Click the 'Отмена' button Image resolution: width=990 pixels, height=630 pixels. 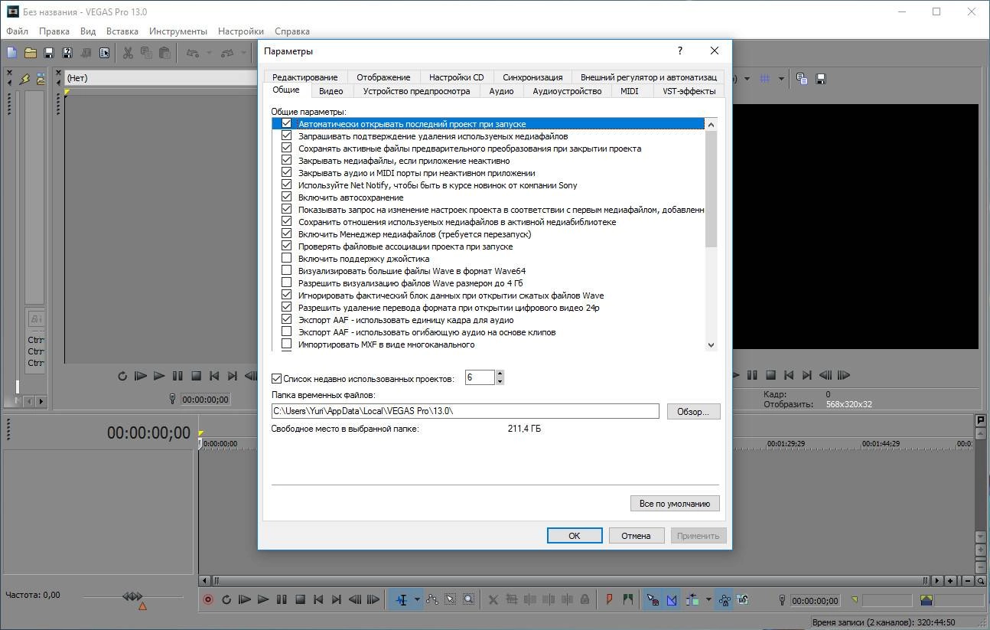(x=636, y=536)
